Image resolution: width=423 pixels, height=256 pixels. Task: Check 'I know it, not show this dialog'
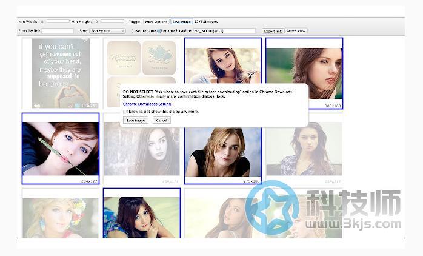pyautogui.click(x=125, y=112)
